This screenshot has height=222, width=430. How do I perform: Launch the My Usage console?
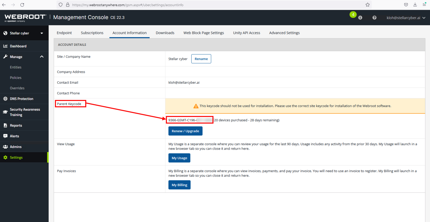179,158
